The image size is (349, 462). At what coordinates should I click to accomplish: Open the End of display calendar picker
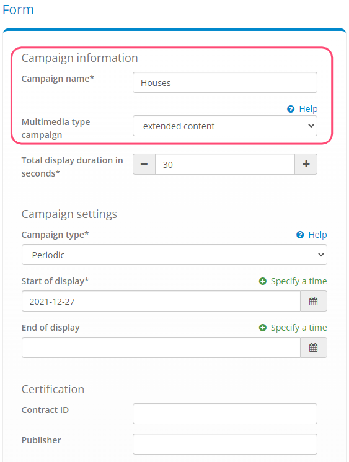(x=313, y=347)
